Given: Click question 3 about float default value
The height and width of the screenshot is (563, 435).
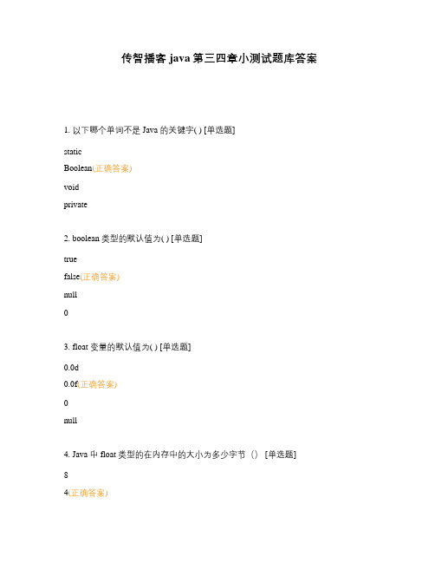Looking at the screenshot, I should coord(127,347).
